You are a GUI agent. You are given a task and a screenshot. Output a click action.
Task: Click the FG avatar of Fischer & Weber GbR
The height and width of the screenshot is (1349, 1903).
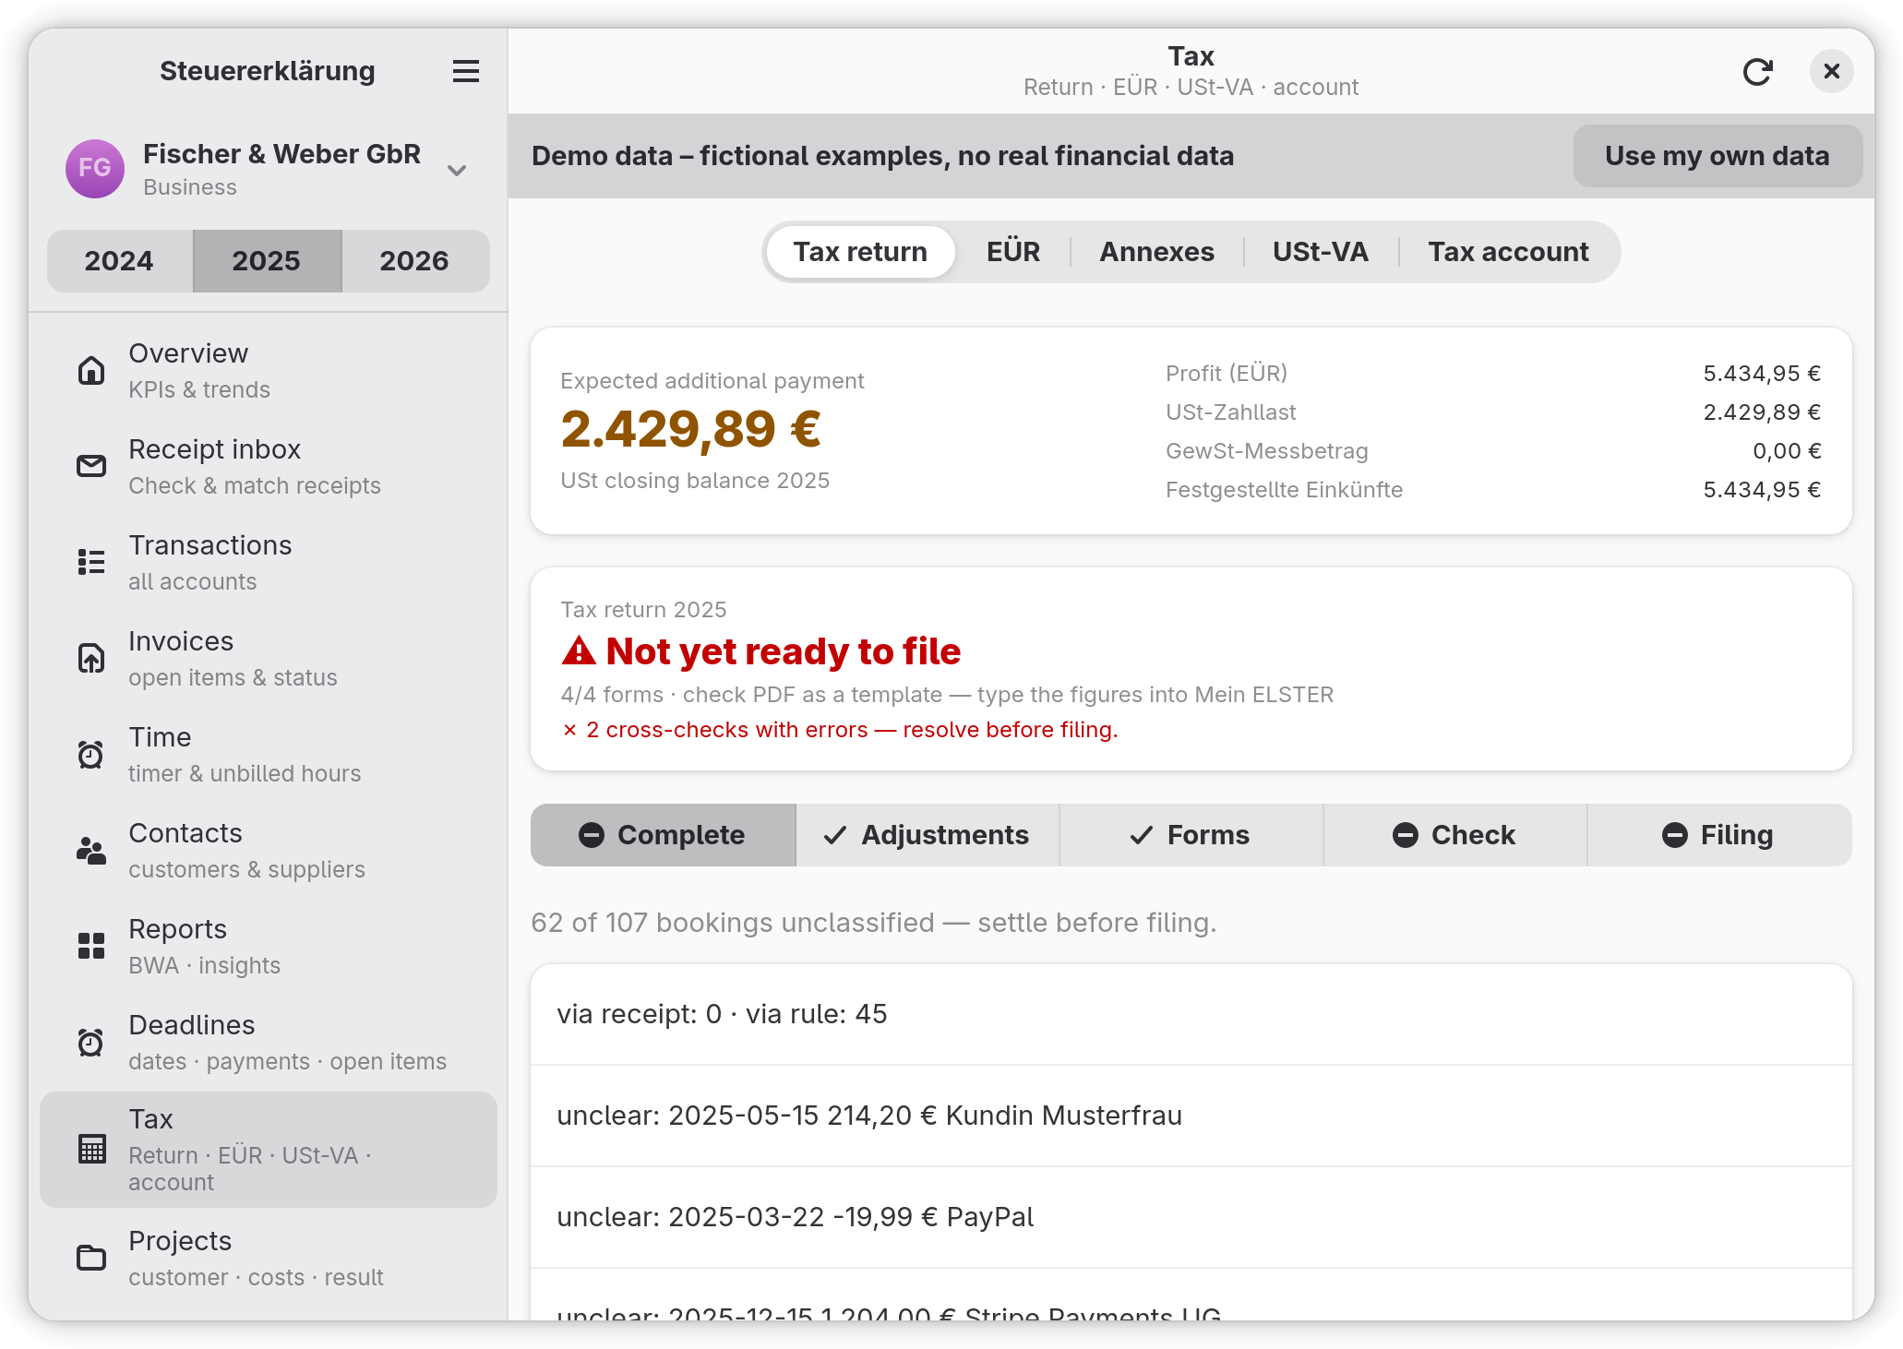coord(95,169)
